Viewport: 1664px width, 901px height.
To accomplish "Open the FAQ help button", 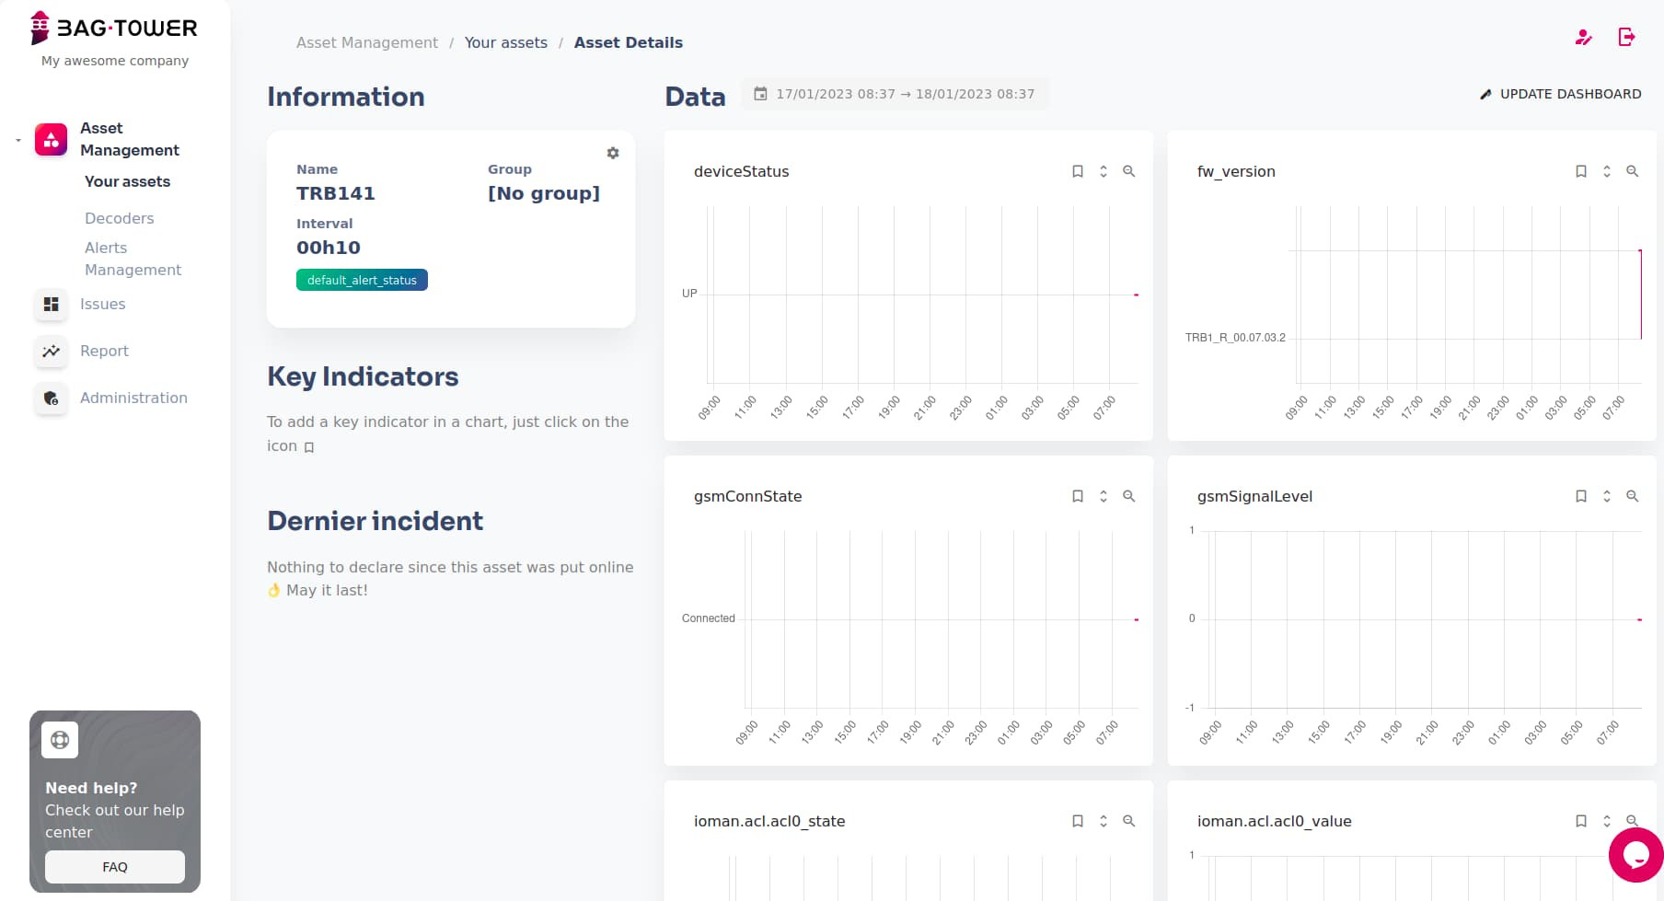I will point(115,867).
